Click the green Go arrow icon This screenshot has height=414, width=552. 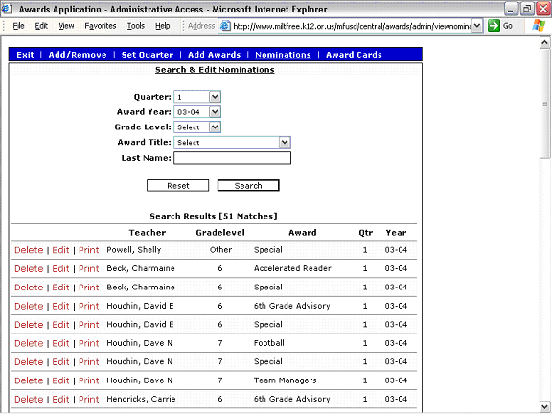494,26
